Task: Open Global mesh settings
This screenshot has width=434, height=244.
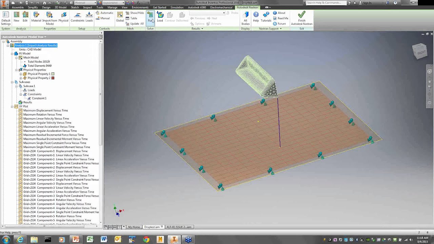Action: pos(120,17)
